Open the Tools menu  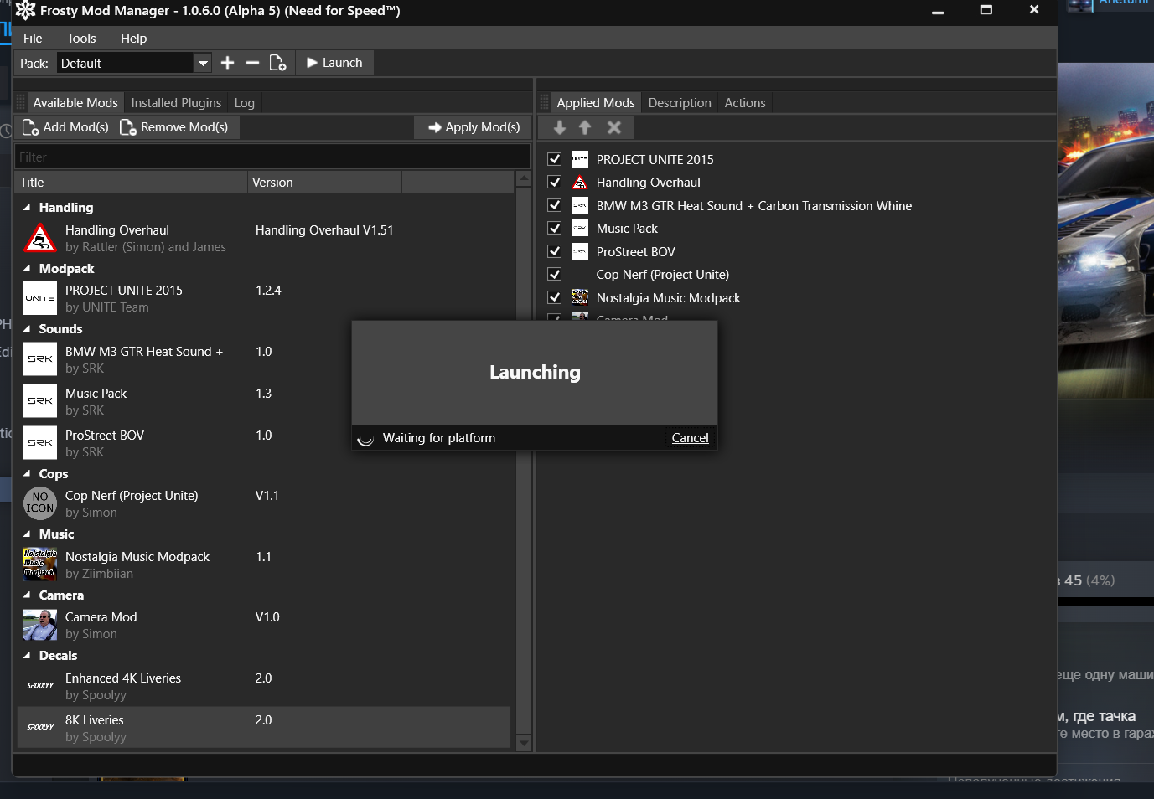click(81, 39)
